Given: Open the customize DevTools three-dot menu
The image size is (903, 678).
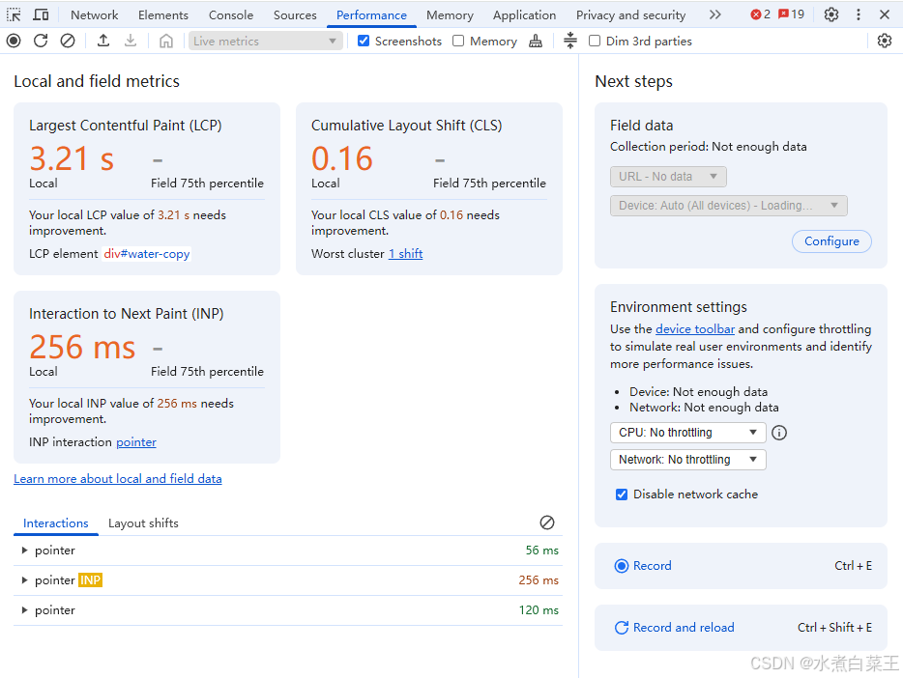Looking at the screenshot, I should point(859,14).
